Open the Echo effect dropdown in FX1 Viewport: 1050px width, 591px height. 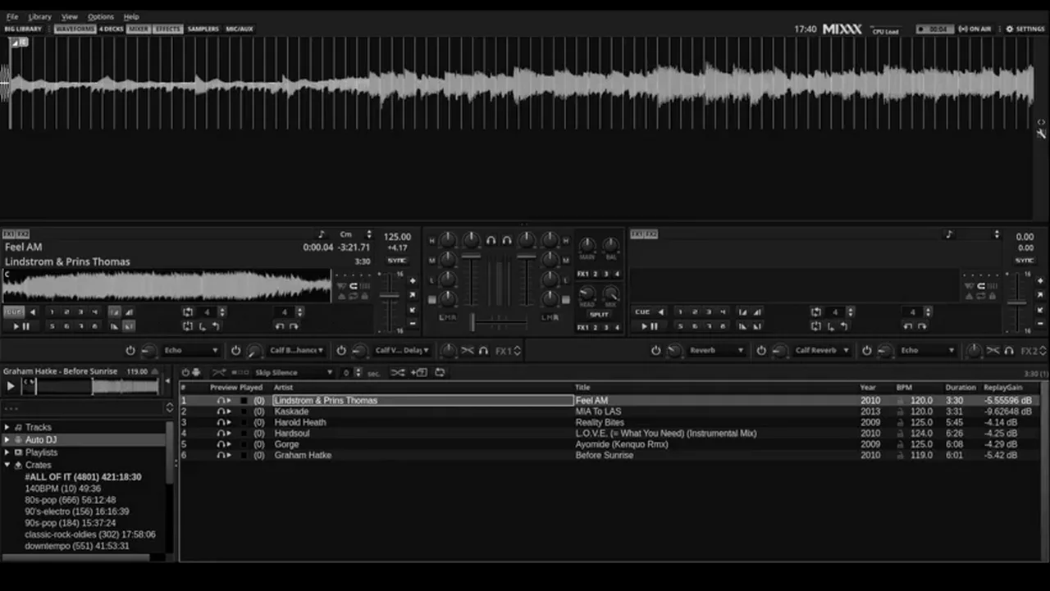[191, 350]
